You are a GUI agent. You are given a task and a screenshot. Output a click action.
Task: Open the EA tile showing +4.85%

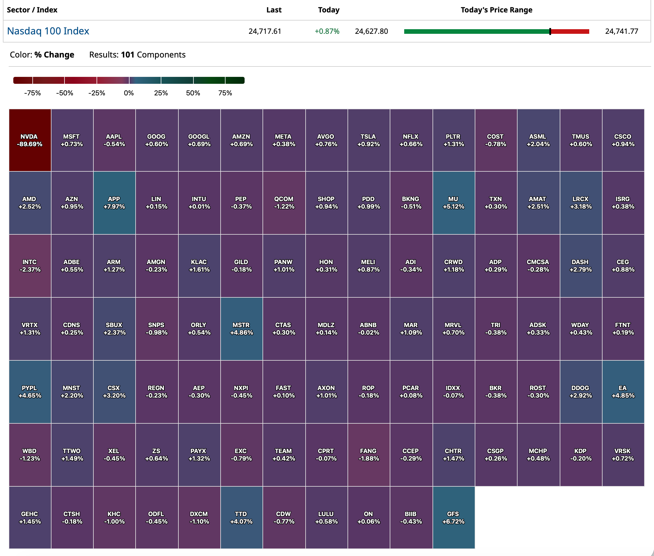pos(623,392)
